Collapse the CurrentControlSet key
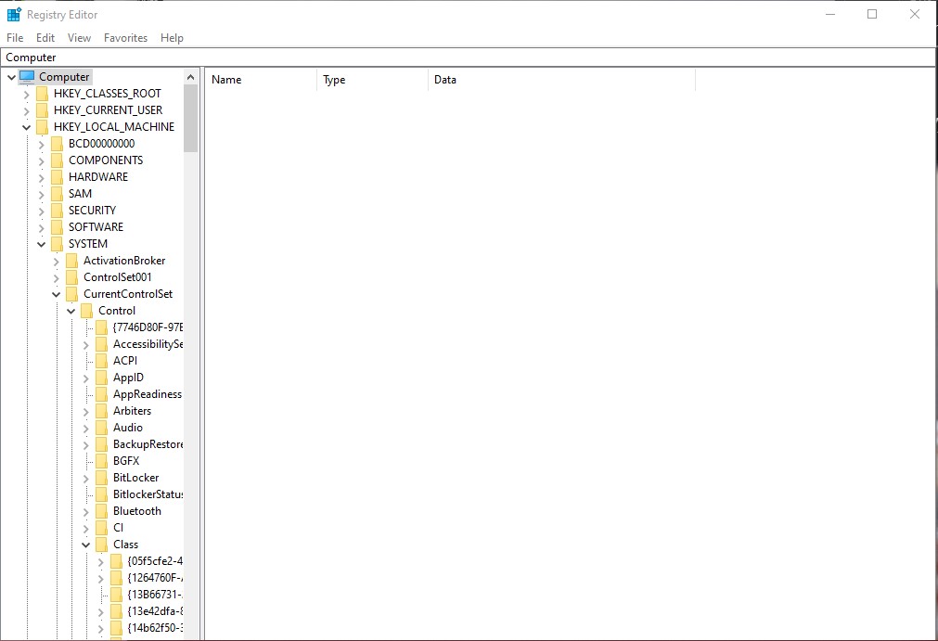This screenshot has width=938, height=641. click(x=57, y=294)
